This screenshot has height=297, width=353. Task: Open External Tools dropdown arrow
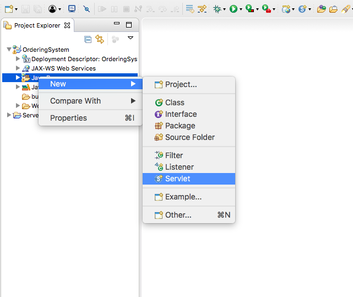tap(274, 9)
